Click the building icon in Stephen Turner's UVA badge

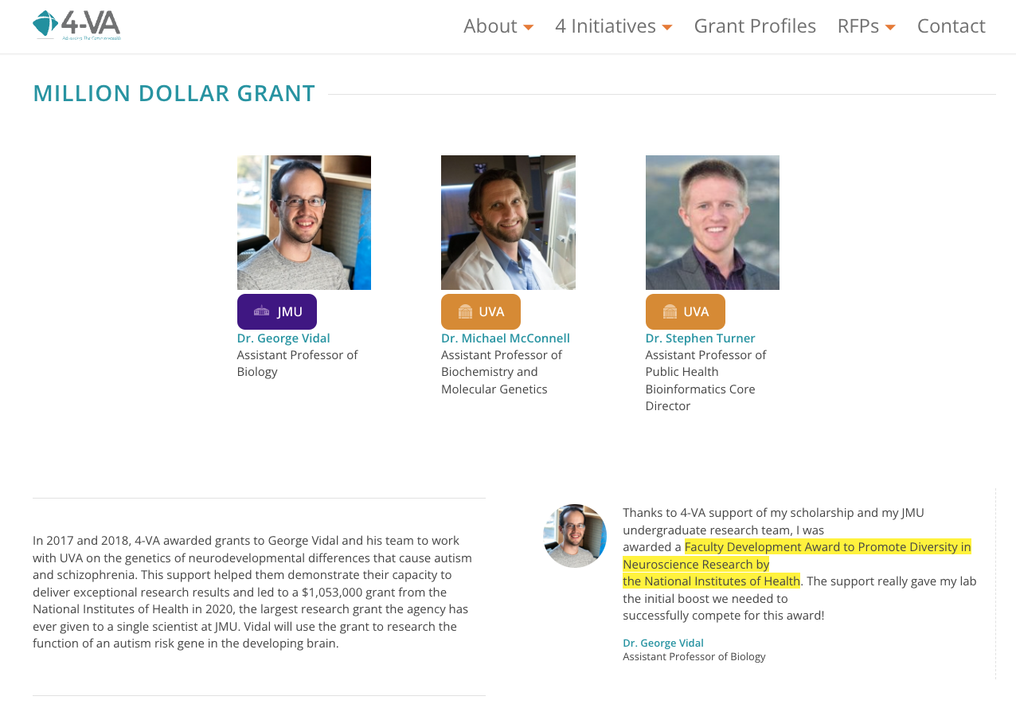[x=670, y=311]
